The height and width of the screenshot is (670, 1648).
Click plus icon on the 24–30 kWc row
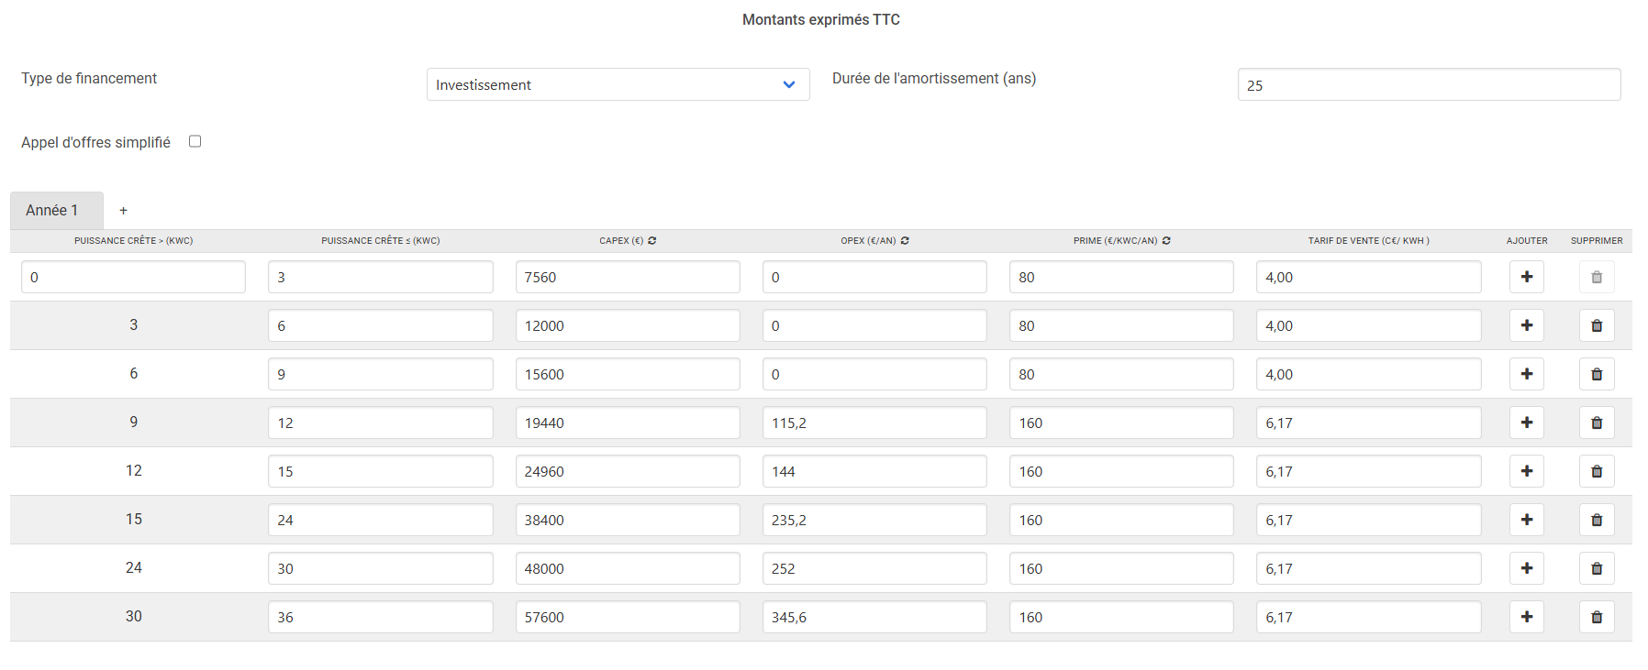[1526, 568]
